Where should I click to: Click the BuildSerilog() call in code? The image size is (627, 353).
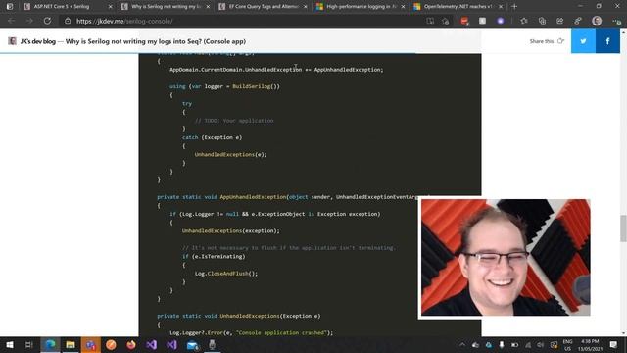(256, 86)
